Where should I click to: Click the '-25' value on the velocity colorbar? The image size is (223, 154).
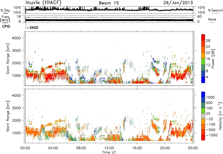(210, 119)
